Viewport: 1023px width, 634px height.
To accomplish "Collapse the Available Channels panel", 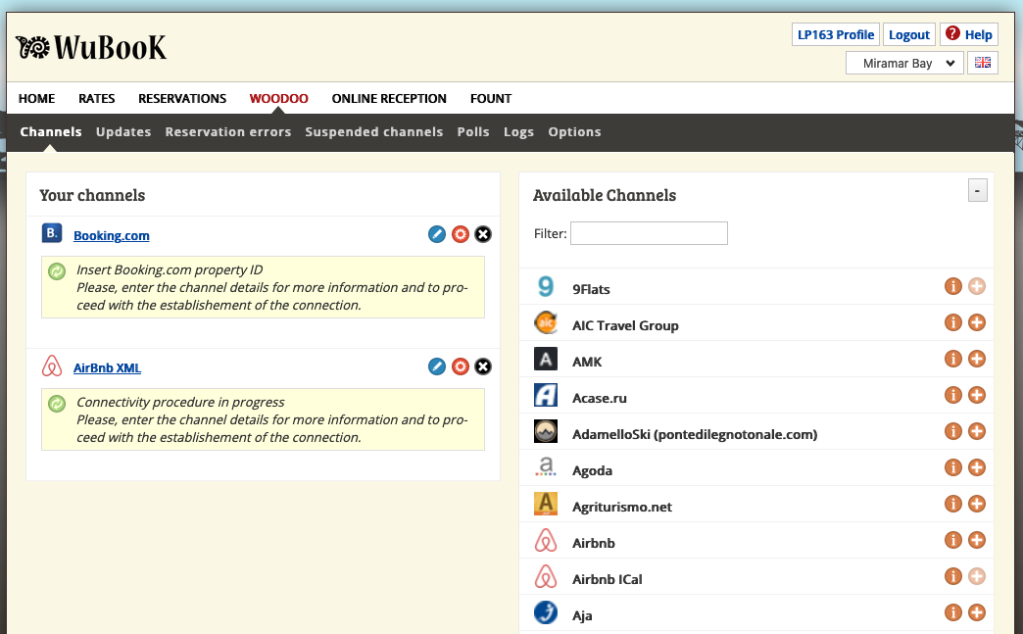I will tap(977, 190).
